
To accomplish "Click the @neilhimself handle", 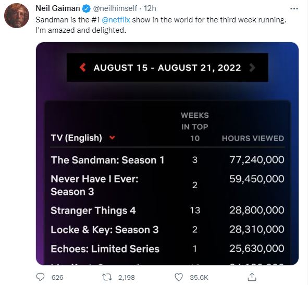I will 115,8.
